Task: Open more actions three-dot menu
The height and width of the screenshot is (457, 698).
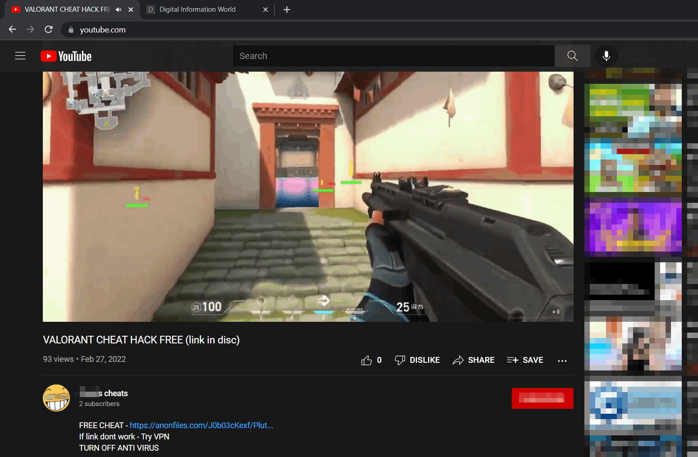Action: coord(562,361)
